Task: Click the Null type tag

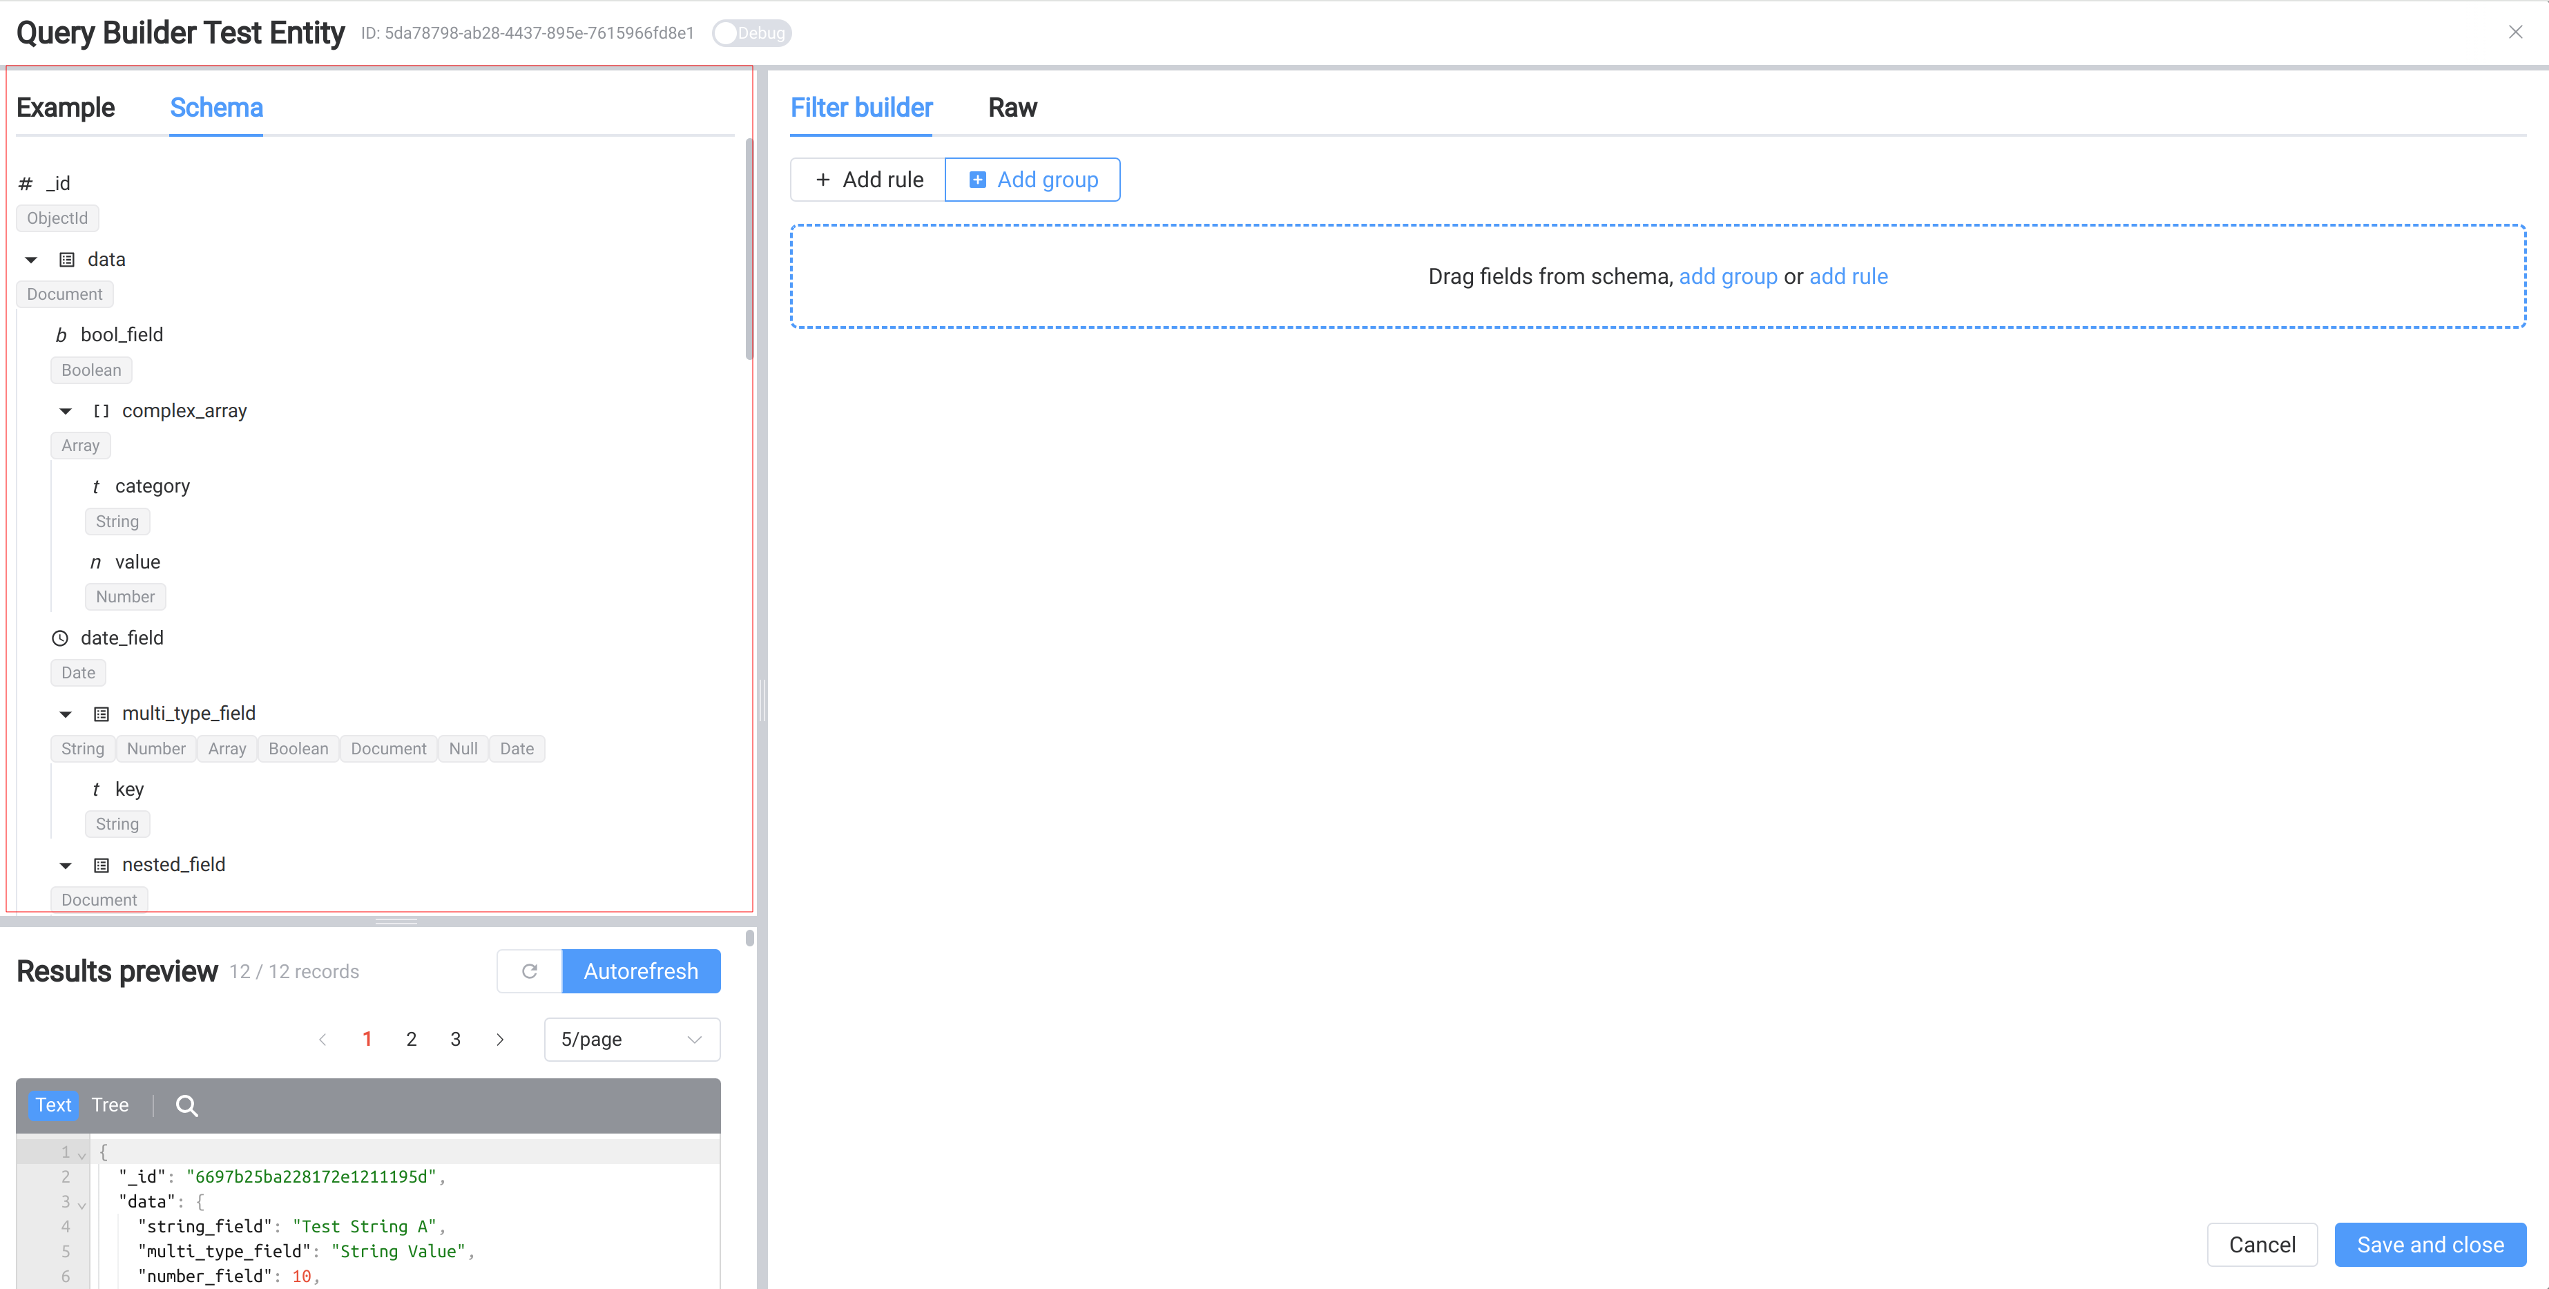Action: 463,748
